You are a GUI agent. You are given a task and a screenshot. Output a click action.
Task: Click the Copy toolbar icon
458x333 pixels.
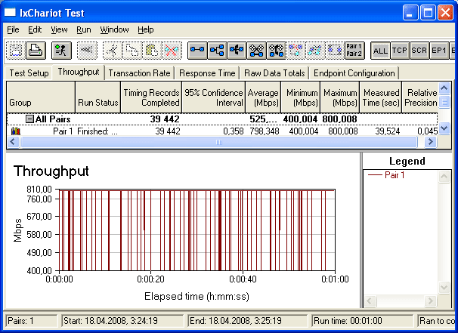tap(132, 50)
